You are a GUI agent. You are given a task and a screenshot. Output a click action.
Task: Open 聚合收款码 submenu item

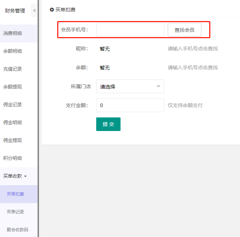(x=18, y=230)
